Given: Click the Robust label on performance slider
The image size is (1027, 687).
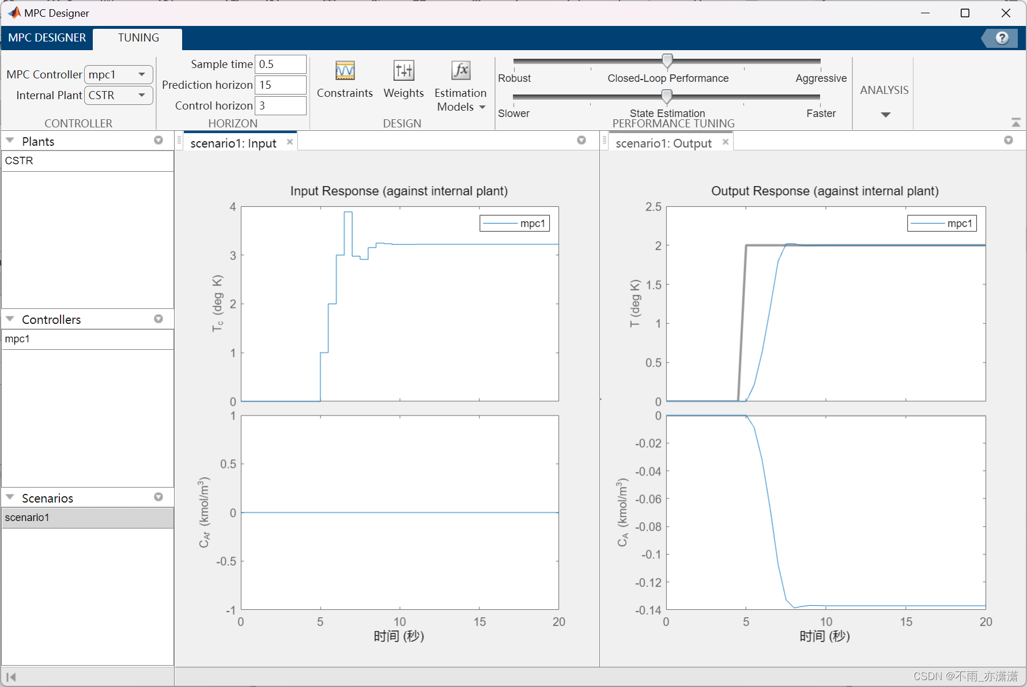Looking at the screenshot, I should pyautogui.click(x=514, y=78).
